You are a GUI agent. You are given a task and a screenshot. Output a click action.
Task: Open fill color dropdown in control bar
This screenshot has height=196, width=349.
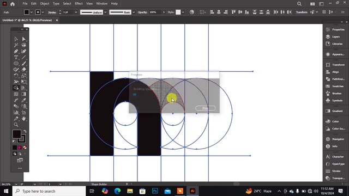[32, 12]
